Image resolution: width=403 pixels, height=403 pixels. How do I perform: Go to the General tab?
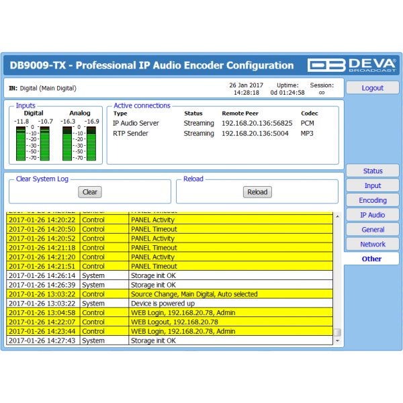click(x=372, y=230)
